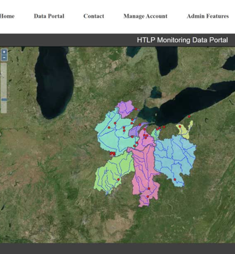Open the Home menu item
Screen dimensions: 235x254
tap(7, 16)
